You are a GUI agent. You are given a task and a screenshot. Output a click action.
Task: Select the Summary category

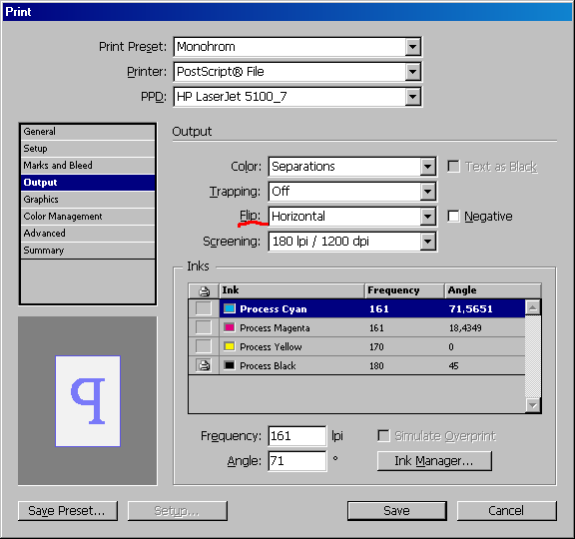click(88, 251)
